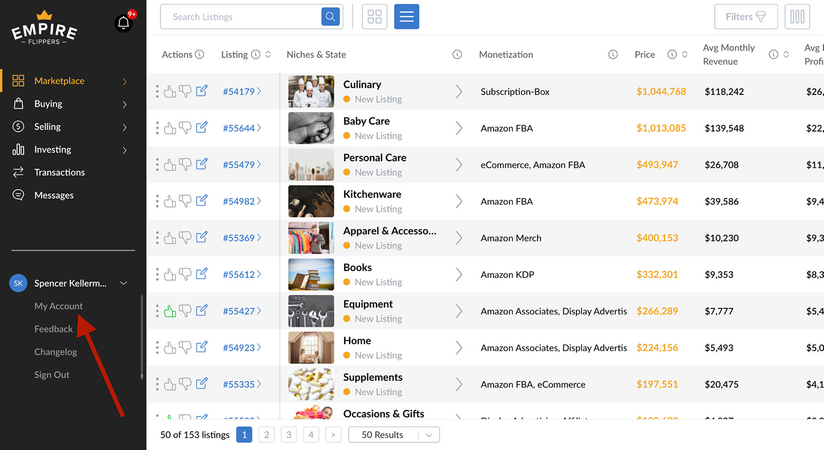824x450 pixels.
Task: Open the notifications bell
Action: click(124, 23)
